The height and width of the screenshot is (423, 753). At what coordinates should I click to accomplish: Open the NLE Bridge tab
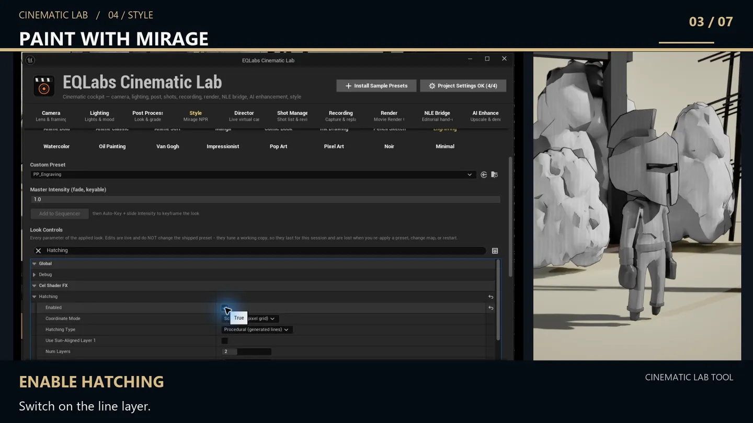coord(437,116)
